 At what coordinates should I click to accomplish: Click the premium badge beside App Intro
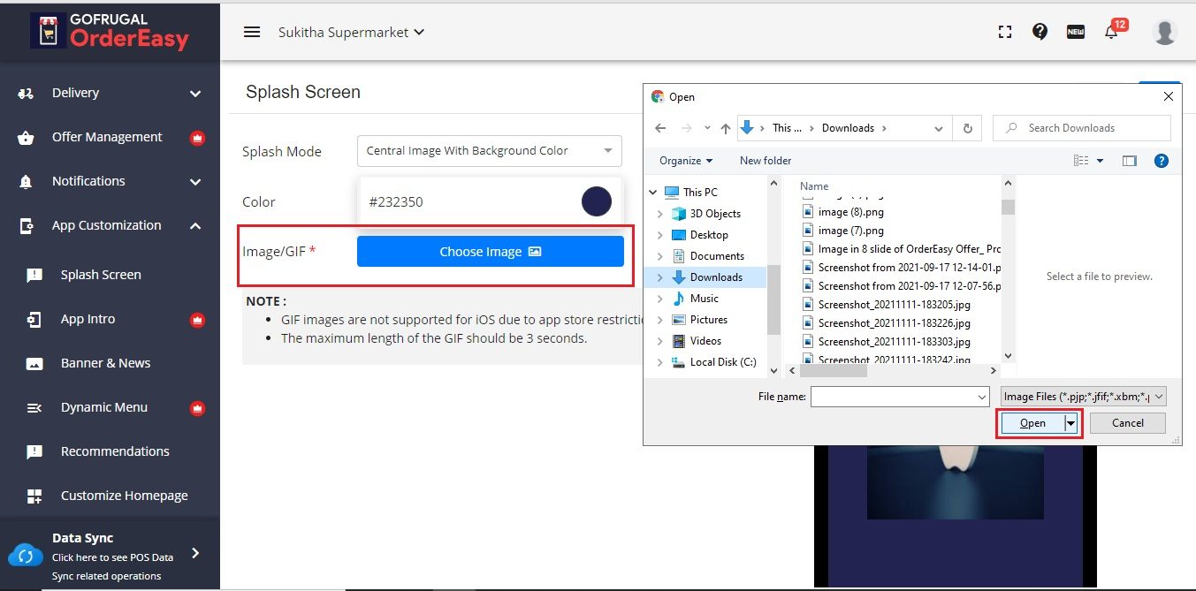pos(197,320)
